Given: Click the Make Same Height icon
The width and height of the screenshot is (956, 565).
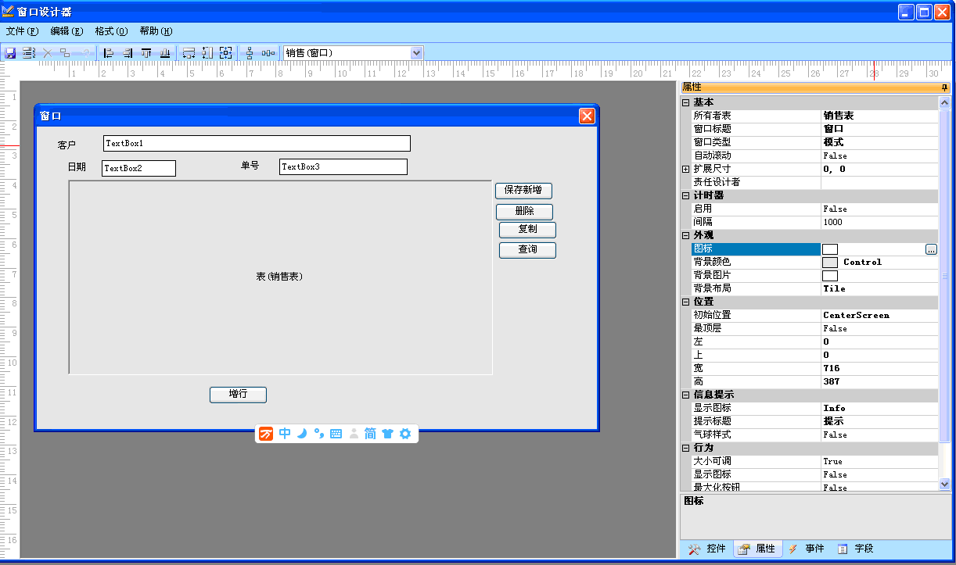Looking at the screenshot, I should point(207,53).
